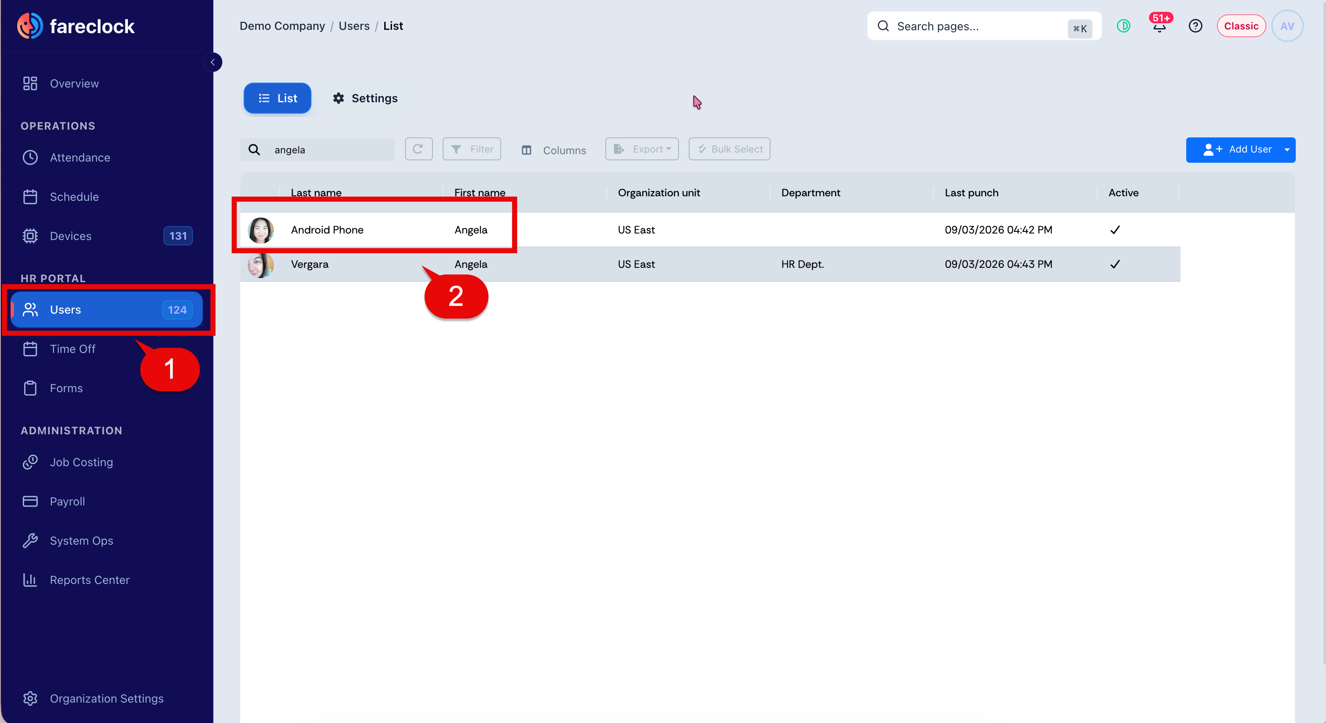Open the help question mark icon
The width and height of the screenshot is (1326, 723).
pyautogui.click(x=1195, y=26)
